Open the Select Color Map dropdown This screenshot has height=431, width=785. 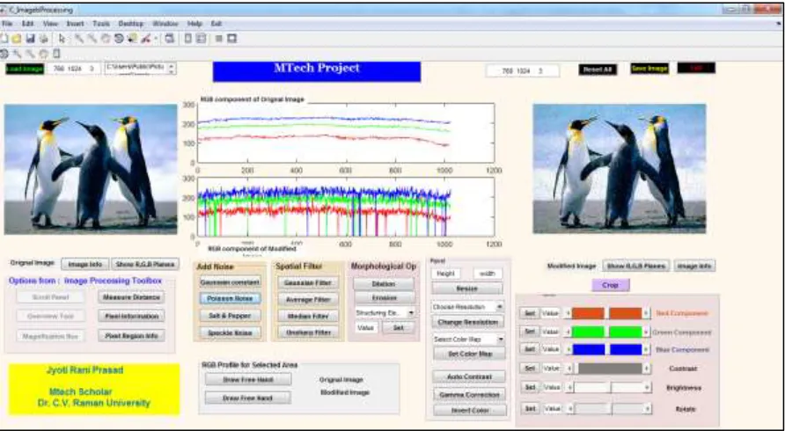(500, 340)
